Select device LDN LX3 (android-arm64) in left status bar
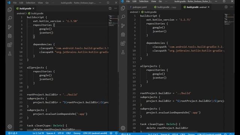Viewport: 240px width, 135px height. [x=95, y=133]
